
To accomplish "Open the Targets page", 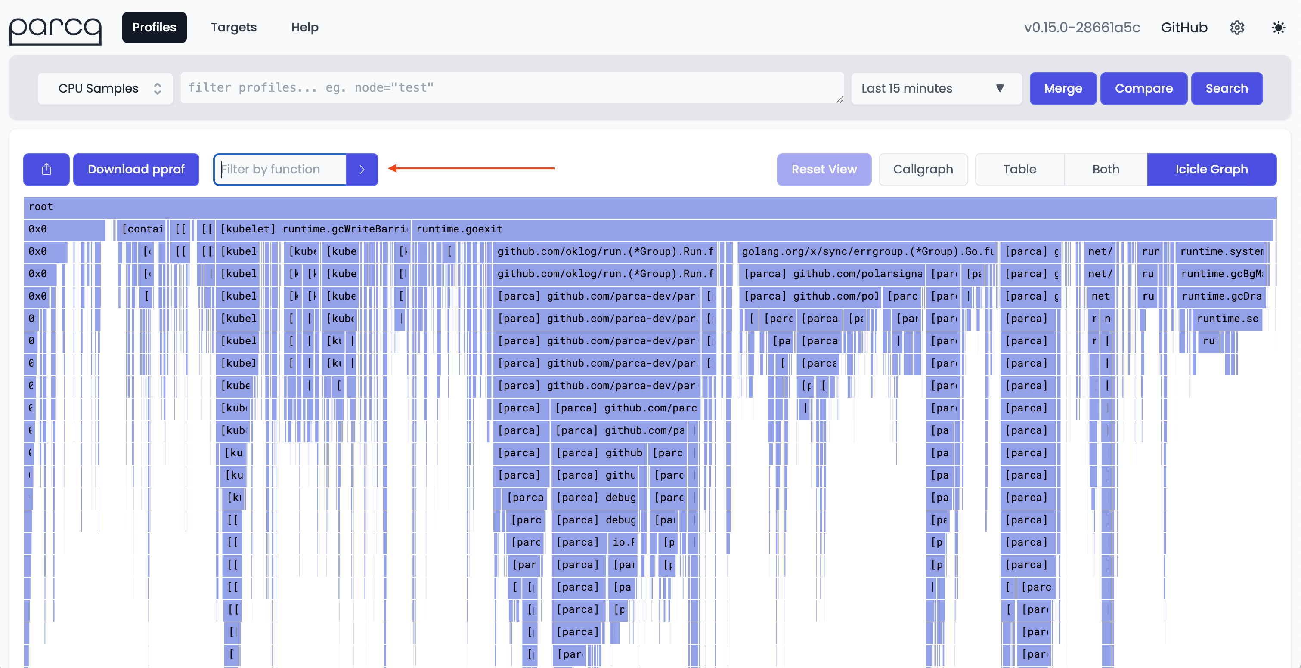I will pyautogui.click(x=233, y=27).
